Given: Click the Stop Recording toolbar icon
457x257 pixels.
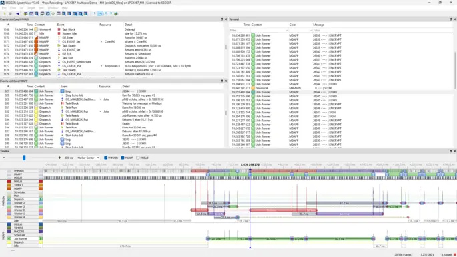Looking at the screenshot, I should coord(11,13).
